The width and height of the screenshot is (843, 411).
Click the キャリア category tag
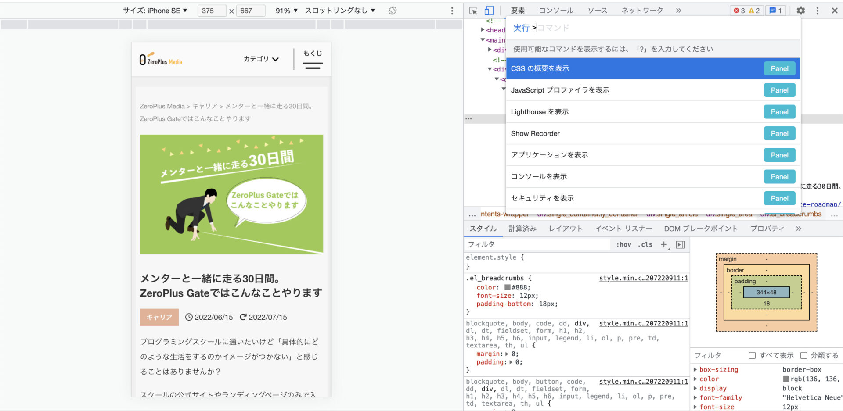click(159, 317)
